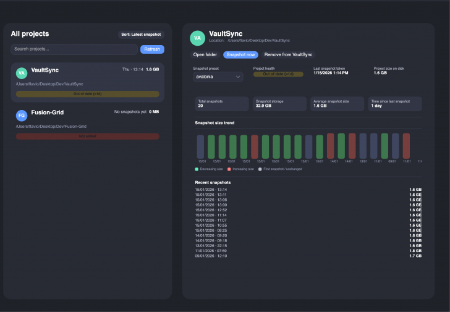Viewport: 450px width, 312px height.
Task: Change sort order via Sort: Latest snapshot
Action: click(x=141, y=35)
